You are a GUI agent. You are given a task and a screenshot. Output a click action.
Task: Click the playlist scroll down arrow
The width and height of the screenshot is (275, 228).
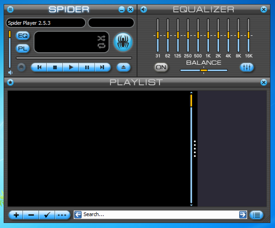click(191, 205)
